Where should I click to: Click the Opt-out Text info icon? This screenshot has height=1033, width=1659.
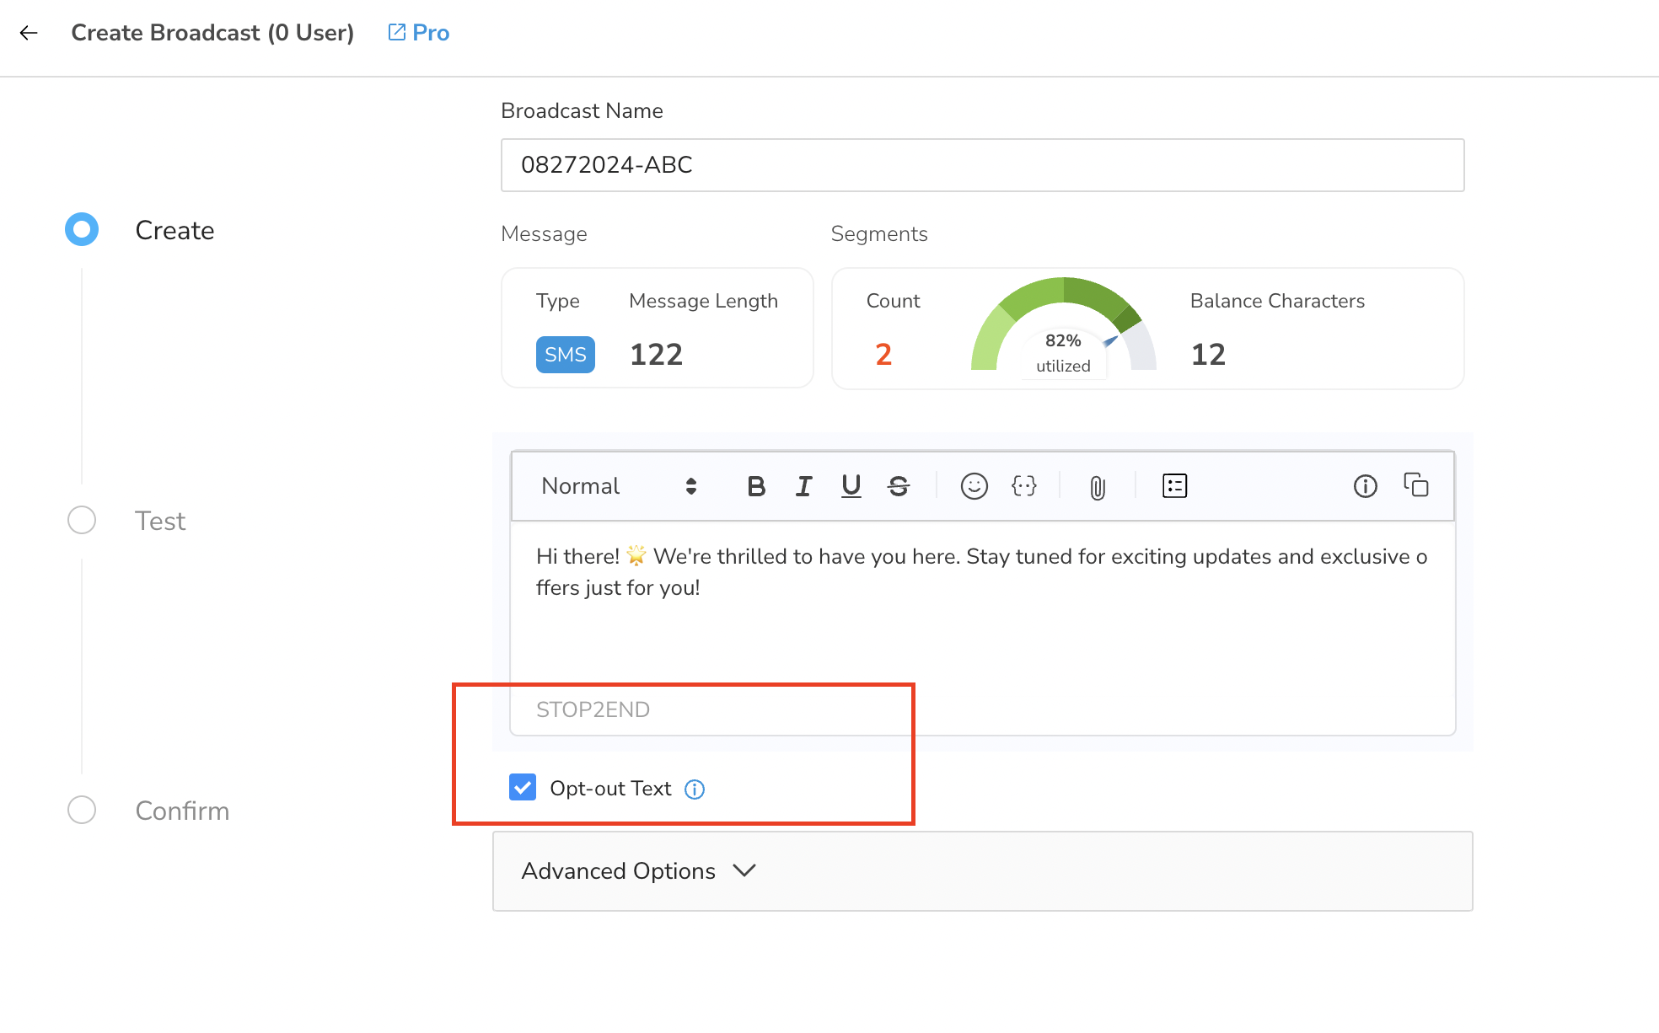coord(695,789)
